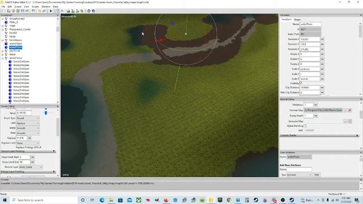Open the File menu
Viewport: 363px width, 204px height.
point(3,6)
